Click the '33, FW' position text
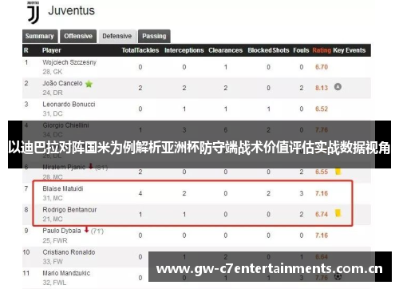This screenshot has height=289, width=399. [x=53, y=262]
